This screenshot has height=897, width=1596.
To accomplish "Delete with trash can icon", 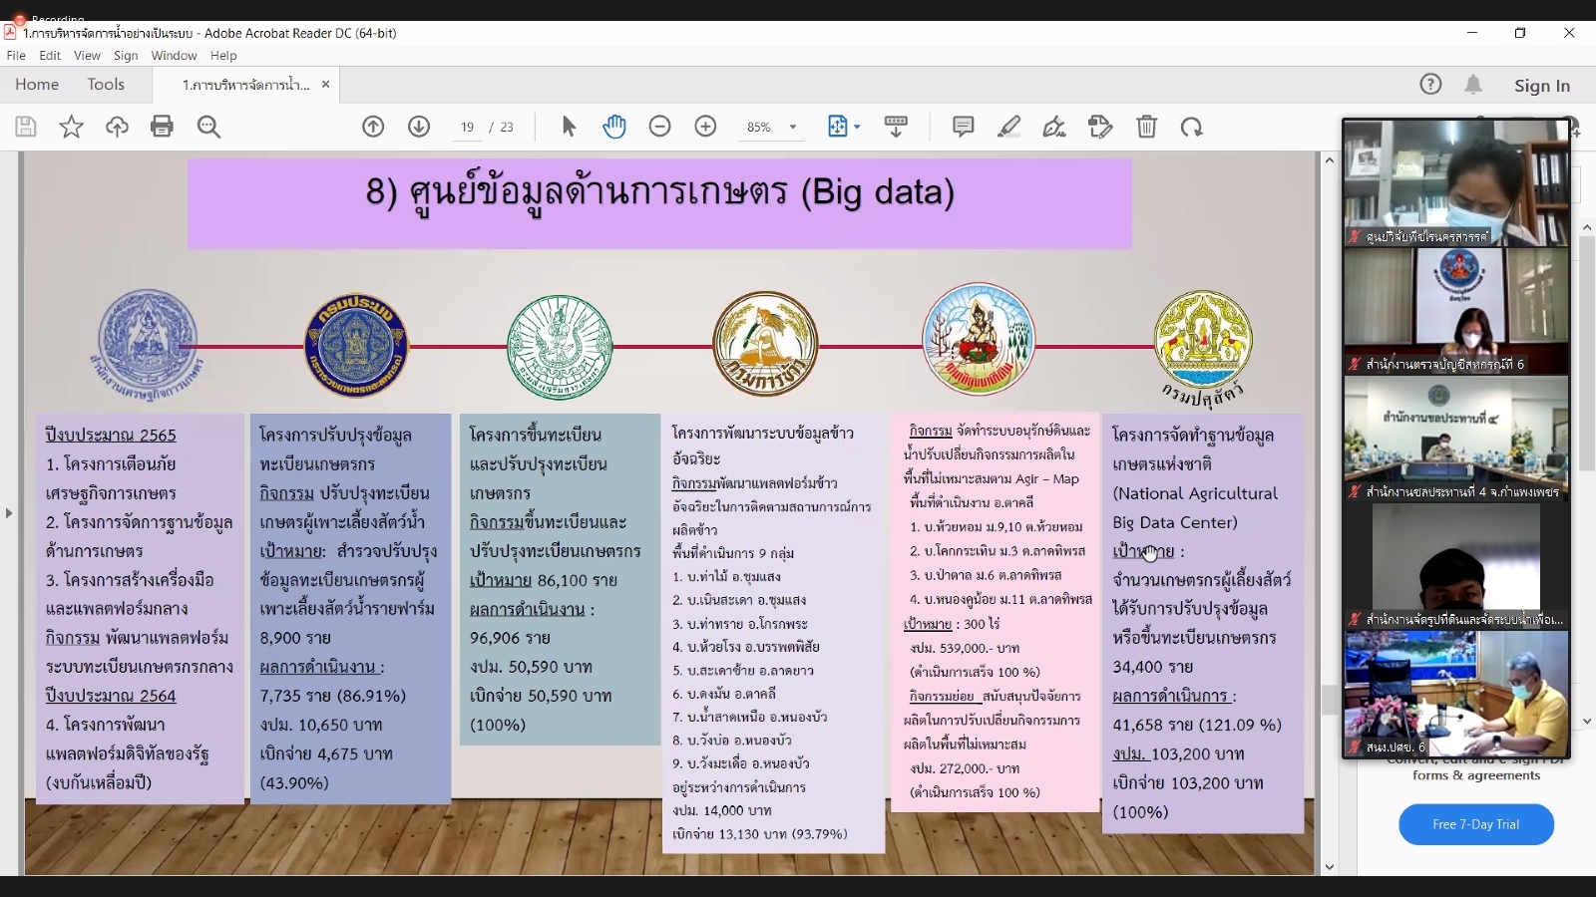I will (1146, 127).
